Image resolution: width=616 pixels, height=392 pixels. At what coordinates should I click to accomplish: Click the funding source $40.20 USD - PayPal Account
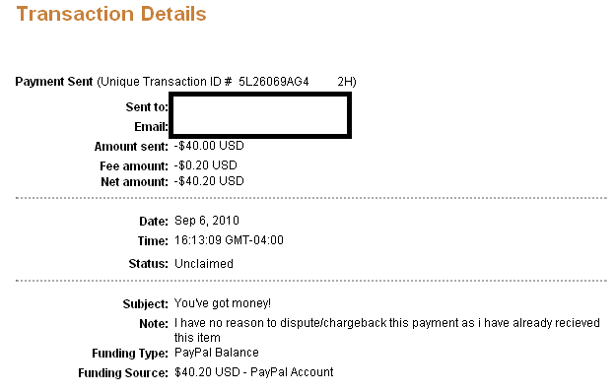coord(253,372)
